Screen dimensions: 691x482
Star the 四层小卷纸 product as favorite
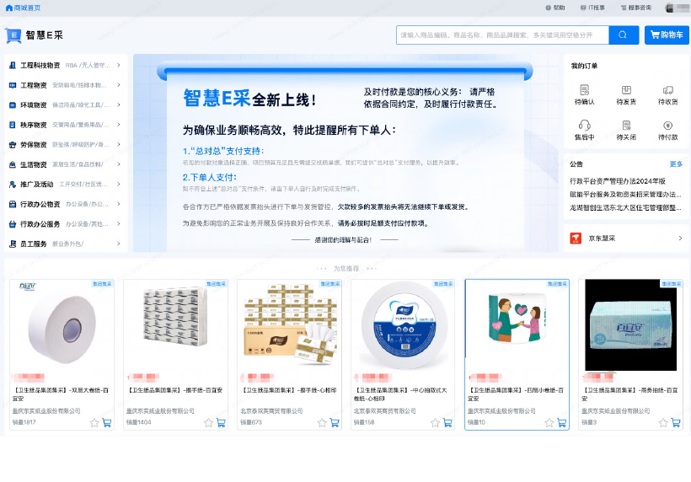(549, 422)
